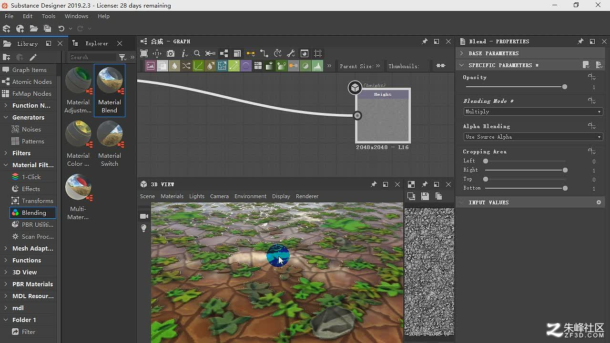
Task: Open the graph info display options
Action: [184, 53]
